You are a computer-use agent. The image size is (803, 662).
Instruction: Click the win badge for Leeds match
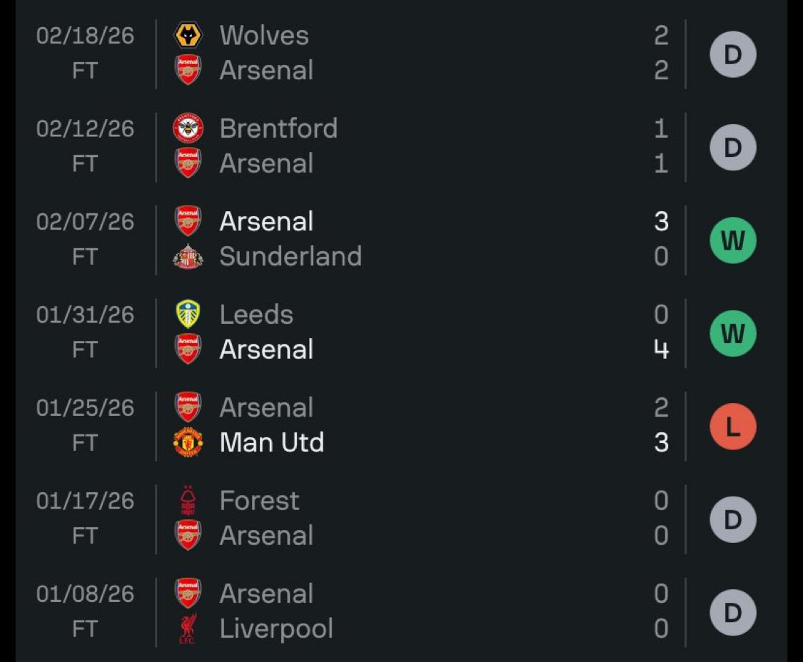point(733,333)
